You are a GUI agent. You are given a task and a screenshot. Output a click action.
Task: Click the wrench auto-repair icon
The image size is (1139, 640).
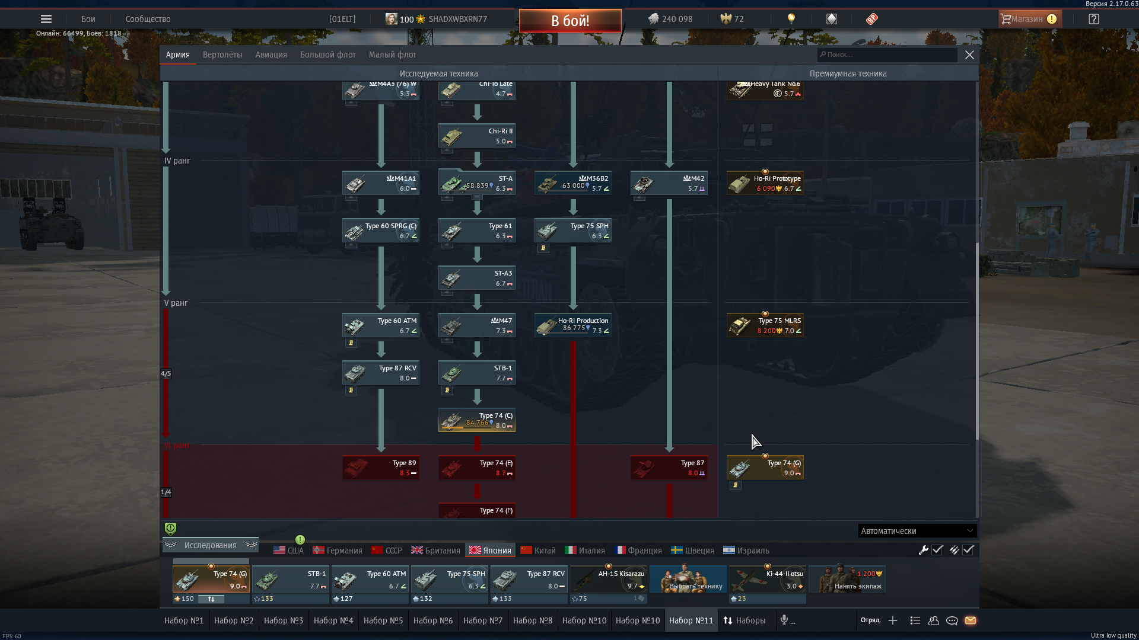(923, 550)
